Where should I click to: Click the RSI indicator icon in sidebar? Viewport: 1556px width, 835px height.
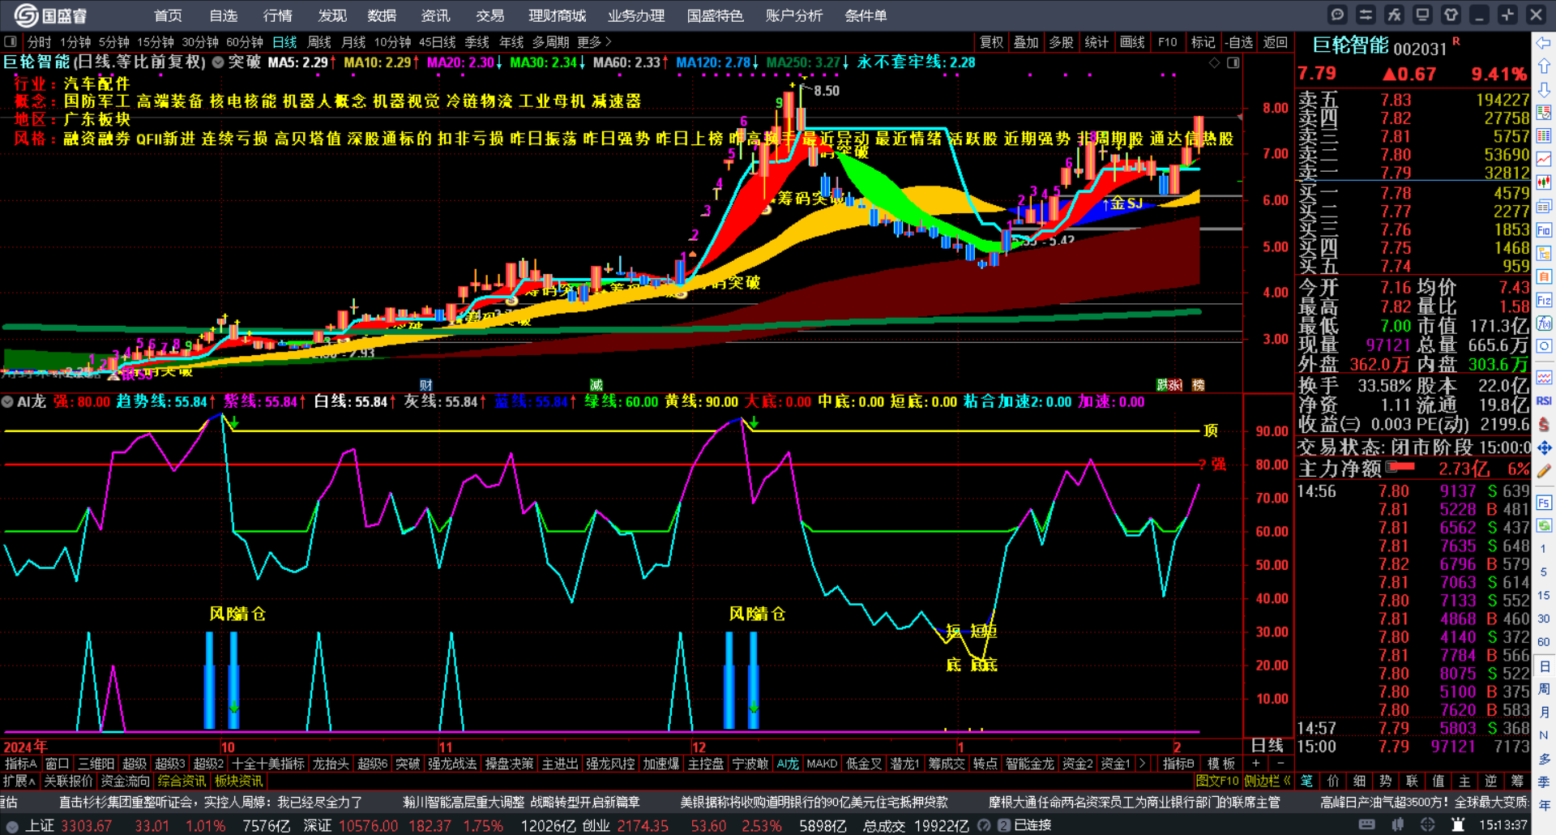pos(1544,400)
